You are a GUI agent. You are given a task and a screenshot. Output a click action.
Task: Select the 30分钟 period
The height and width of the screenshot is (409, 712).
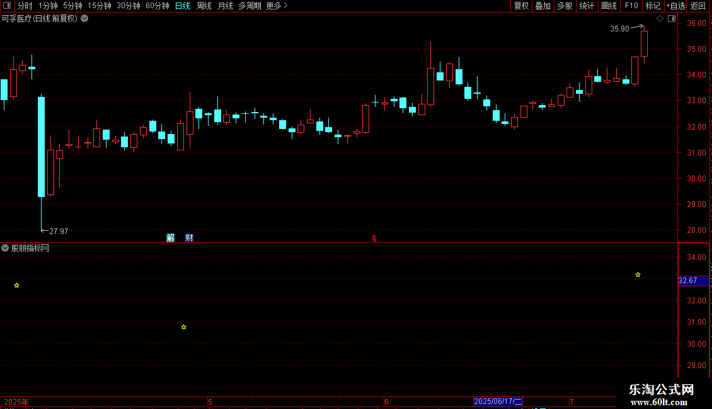(129, 6)
